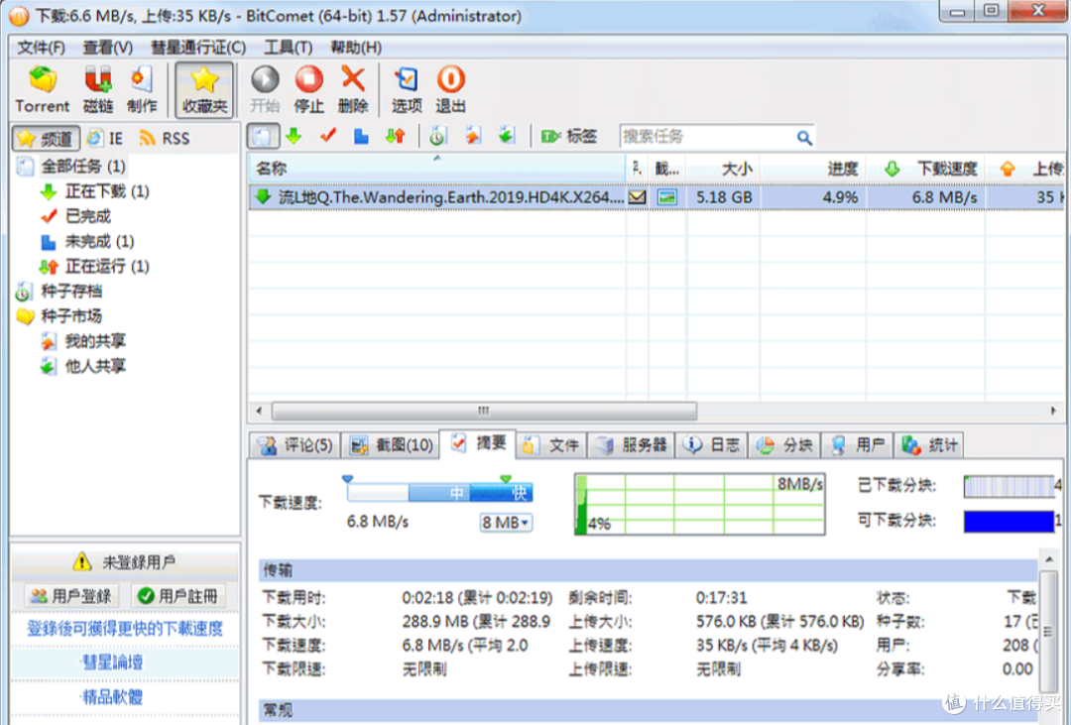1071x725 pixels.
Task: Sort by 下载速度 column header
Action: [x=925, y=168]
